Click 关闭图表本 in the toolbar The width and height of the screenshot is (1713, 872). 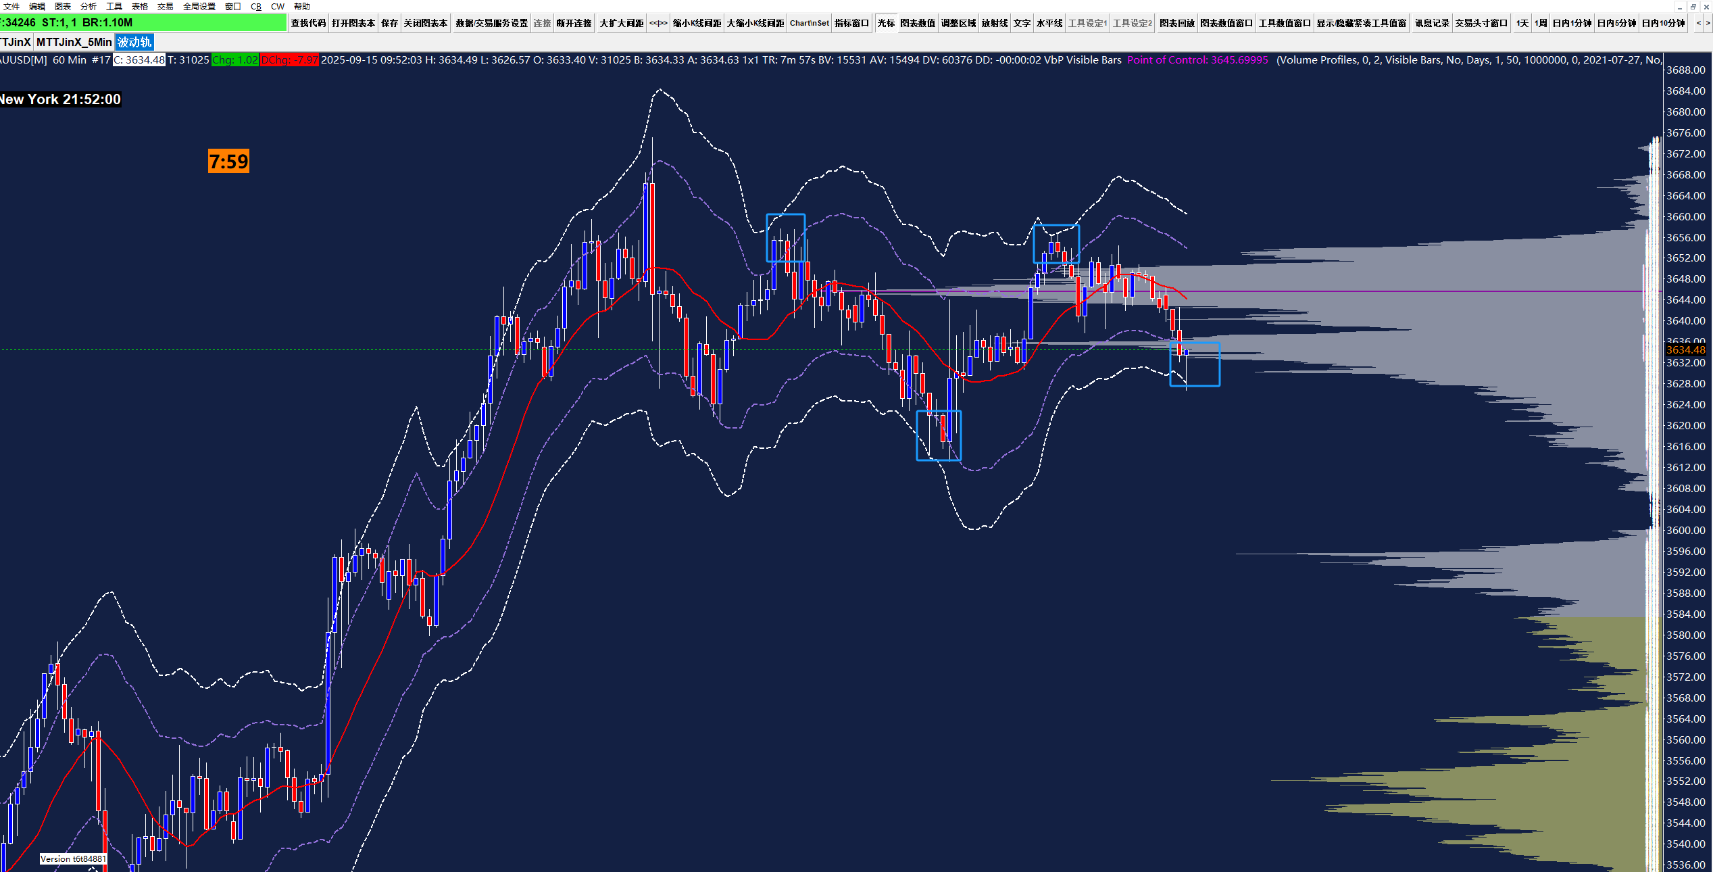426,23
